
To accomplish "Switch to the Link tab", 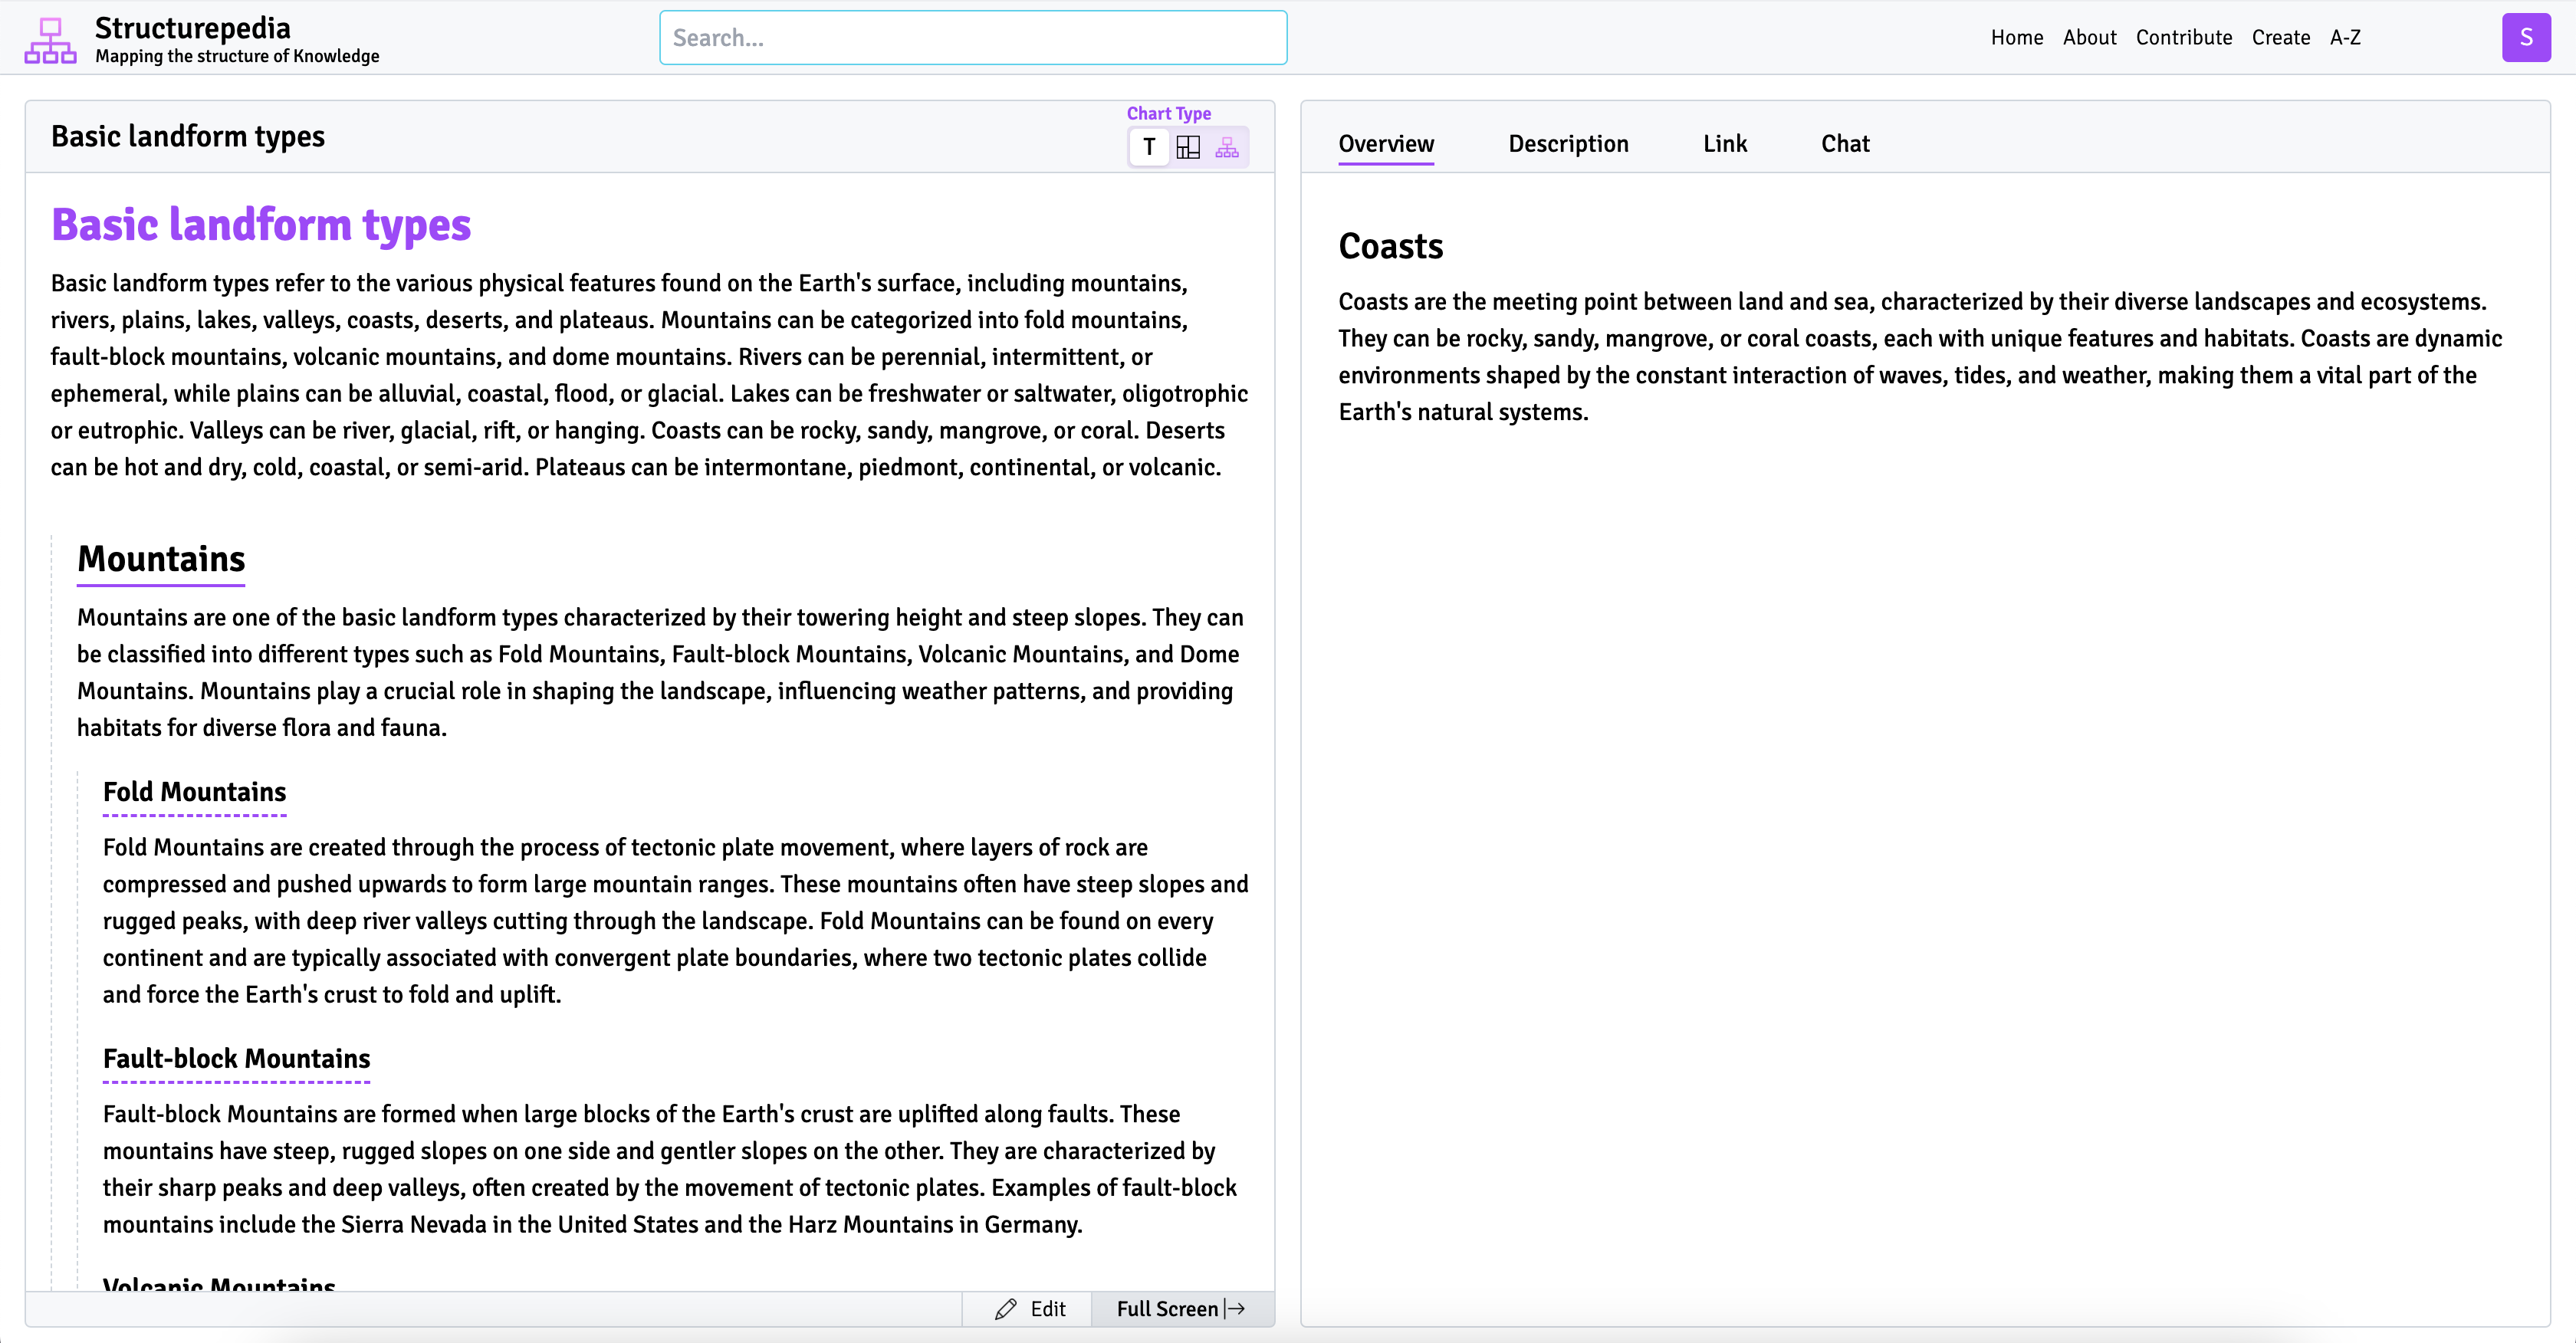I will point(1724,144).
